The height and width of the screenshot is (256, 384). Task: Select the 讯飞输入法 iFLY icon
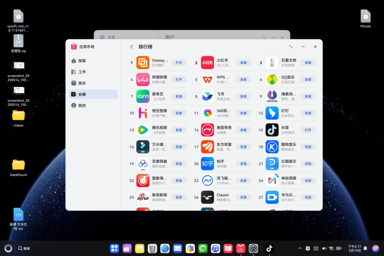207,181
